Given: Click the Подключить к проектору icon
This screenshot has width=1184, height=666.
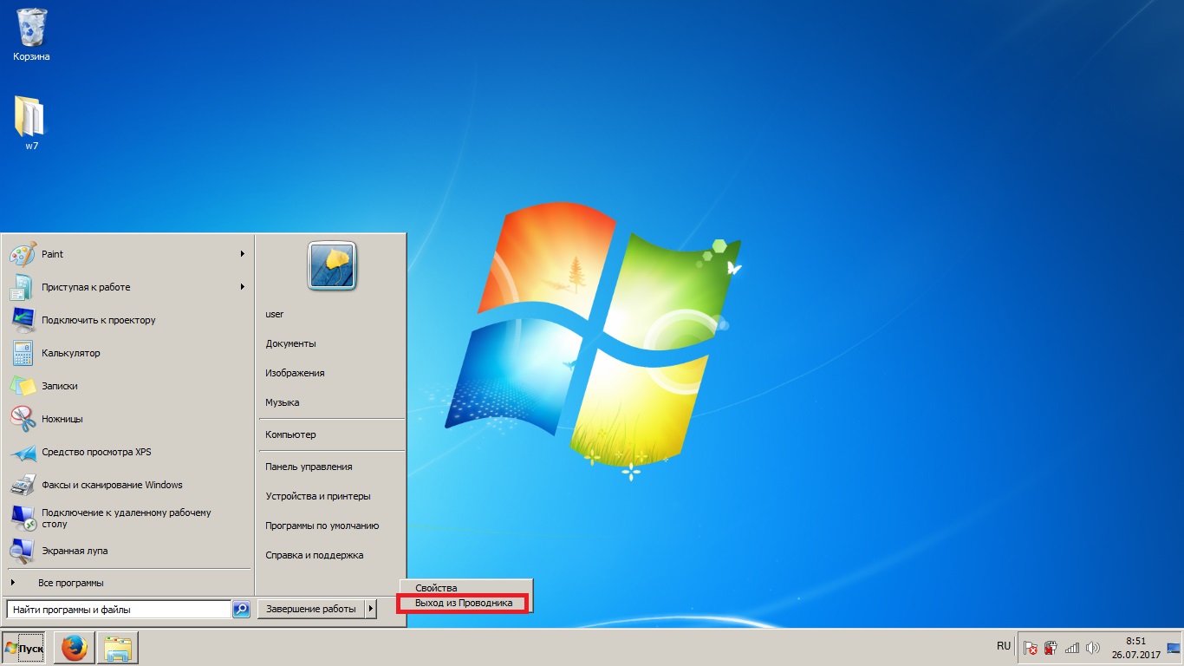Looking at the screenshot, I should pyautogui.click(x=23, y=320).
